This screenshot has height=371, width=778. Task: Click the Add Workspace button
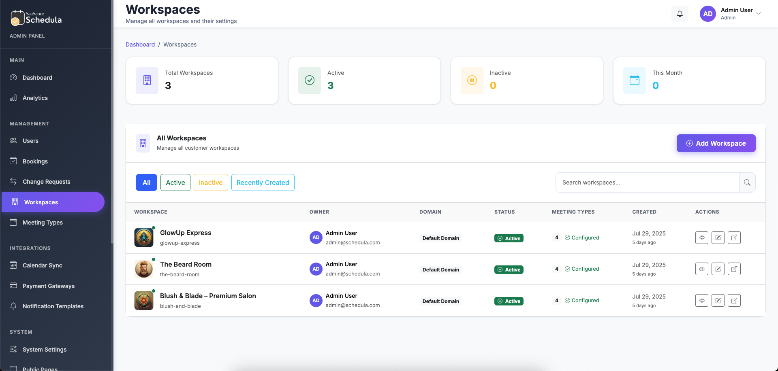[716, 143]
